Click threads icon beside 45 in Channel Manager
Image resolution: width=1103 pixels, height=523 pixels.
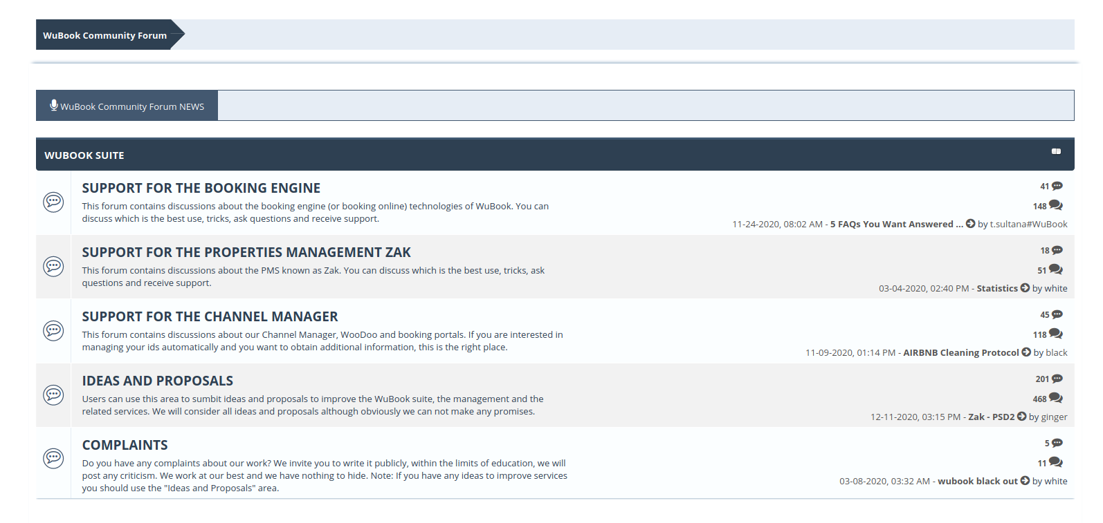(x=1057, y=314)
